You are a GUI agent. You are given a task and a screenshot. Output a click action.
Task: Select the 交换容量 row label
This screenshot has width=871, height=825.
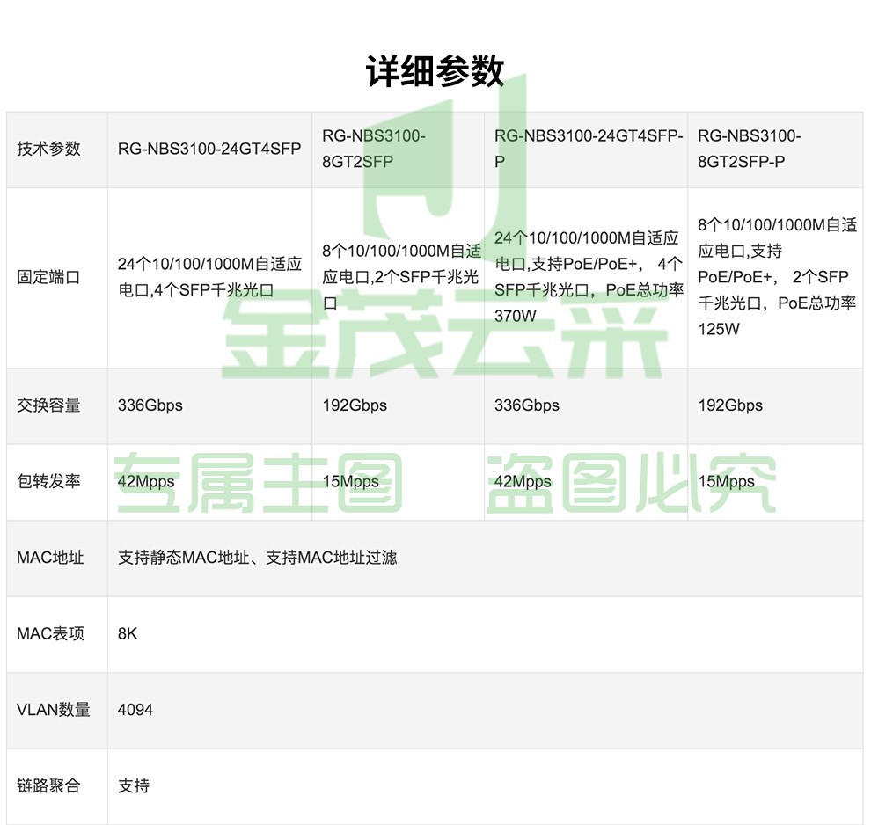pos(49,405)
